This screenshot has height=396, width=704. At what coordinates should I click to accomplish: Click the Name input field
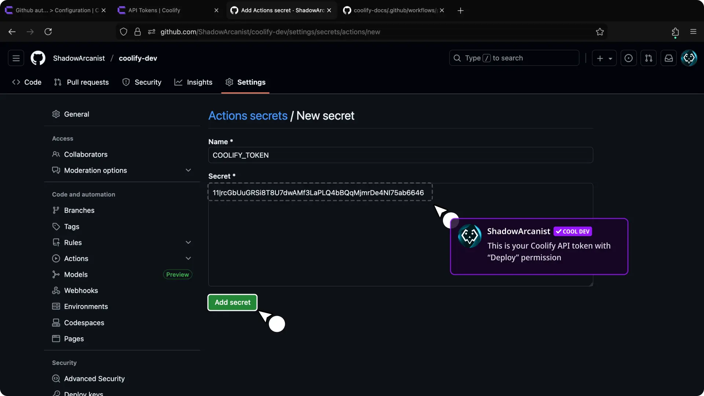pyautogui.click(x=400, y=155)
